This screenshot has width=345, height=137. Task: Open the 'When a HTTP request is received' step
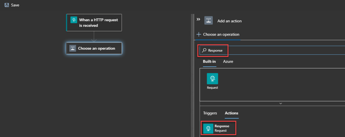point(94,23)
